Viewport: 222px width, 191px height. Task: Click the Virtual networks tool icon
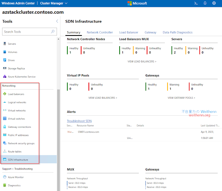pyautogui.click(x=5, y=110)
